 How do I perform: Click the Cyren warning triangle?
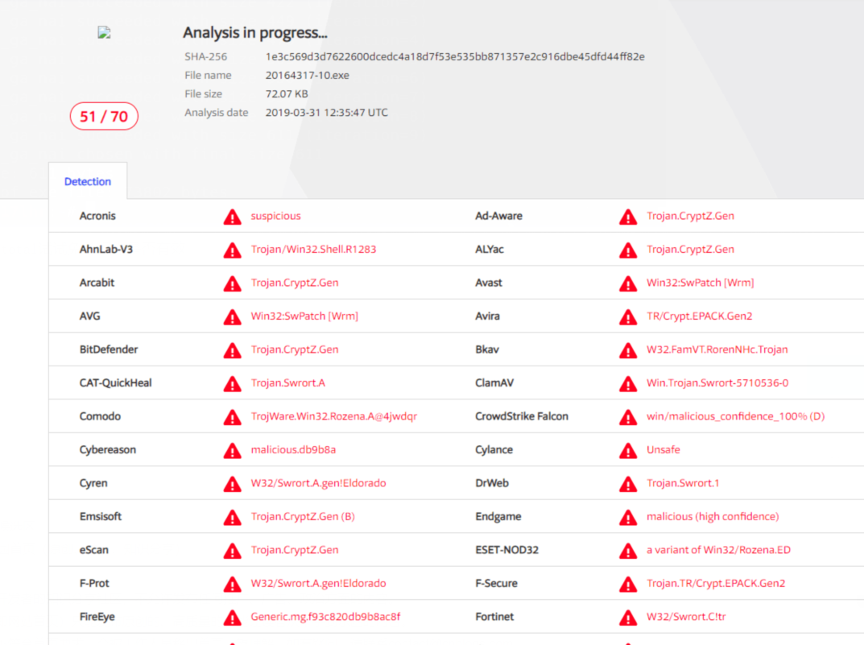tap(233, 484)
